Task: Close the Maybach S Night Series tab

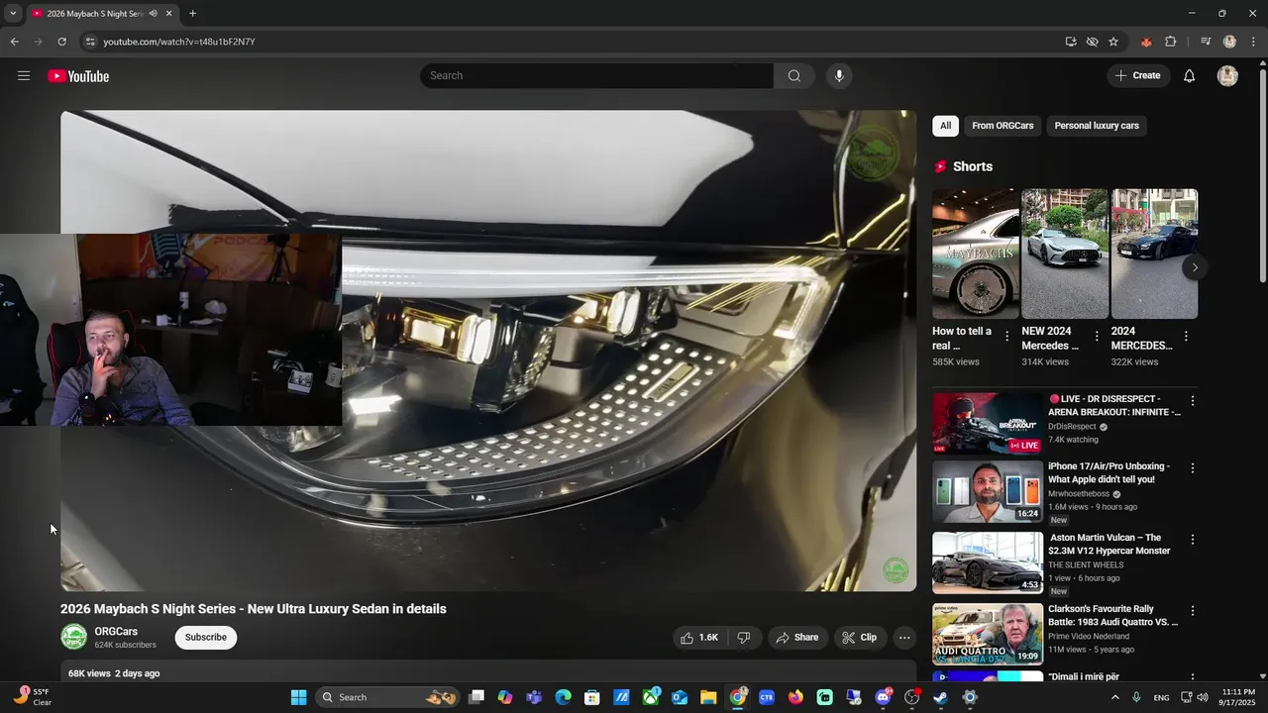Action: point(169,14)
